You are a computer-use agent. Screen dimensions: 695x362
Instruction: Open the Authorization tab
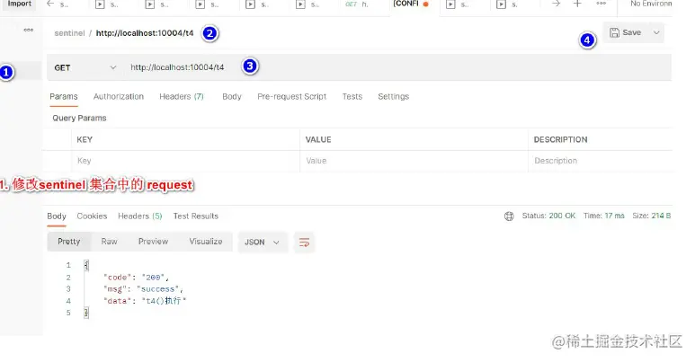tap(119, 97)
